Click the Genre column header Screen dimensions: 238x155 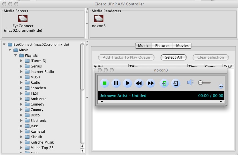(213, 66)
